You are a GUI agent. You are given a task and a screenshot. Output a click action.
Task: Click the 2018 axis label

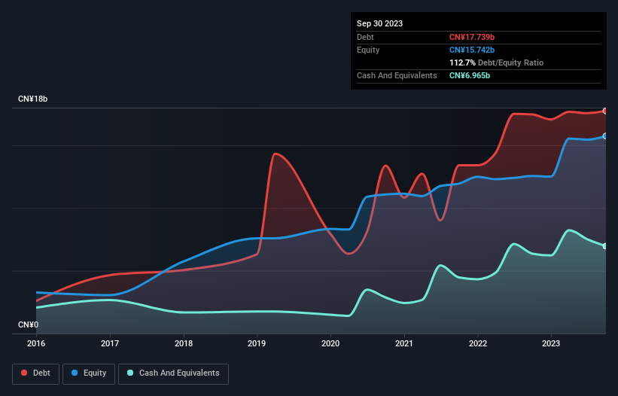(x=184, y=343)
